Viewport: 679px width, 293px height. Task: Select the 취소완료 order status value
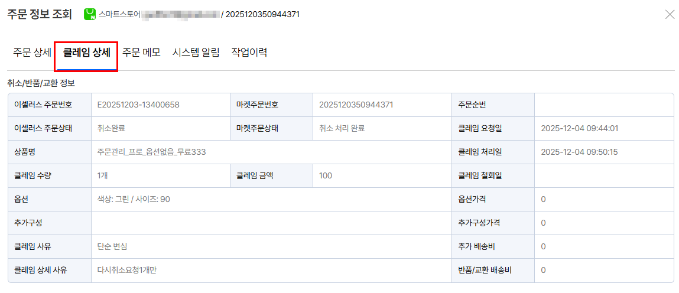point(111,128)
